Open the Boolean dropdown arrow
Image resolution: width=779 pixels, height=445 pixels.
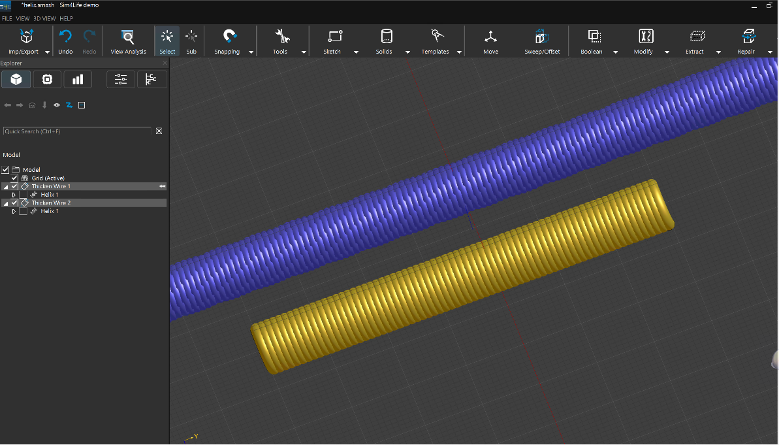615,52
